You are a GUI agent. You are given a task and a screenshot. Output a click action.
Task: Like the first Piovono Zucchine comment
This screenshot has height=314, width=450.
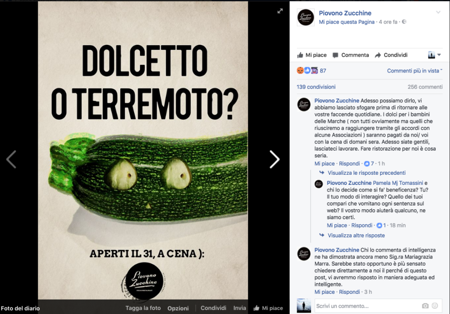324,163
